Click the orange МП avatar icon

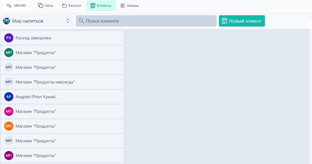[9, 126]
